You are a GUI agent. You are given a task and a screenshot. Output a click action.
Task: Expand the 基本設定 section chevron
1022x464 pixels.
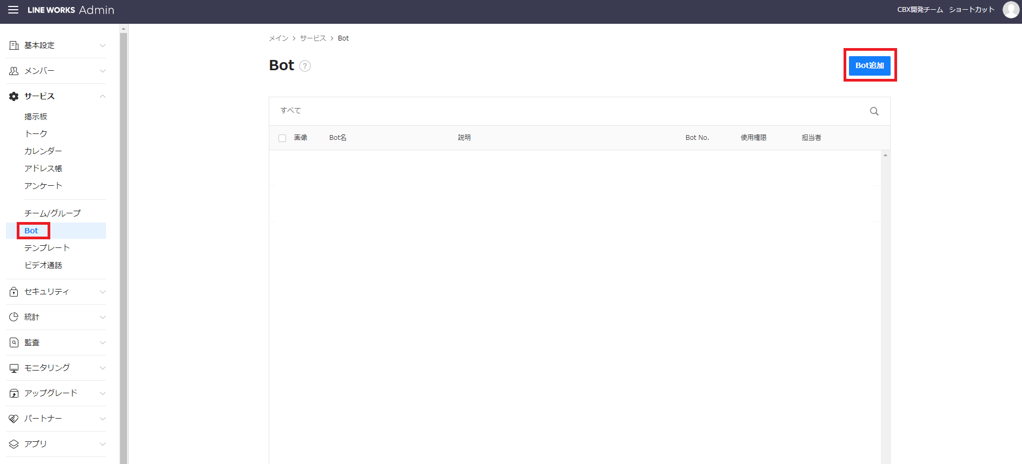[x=103, y=45]
